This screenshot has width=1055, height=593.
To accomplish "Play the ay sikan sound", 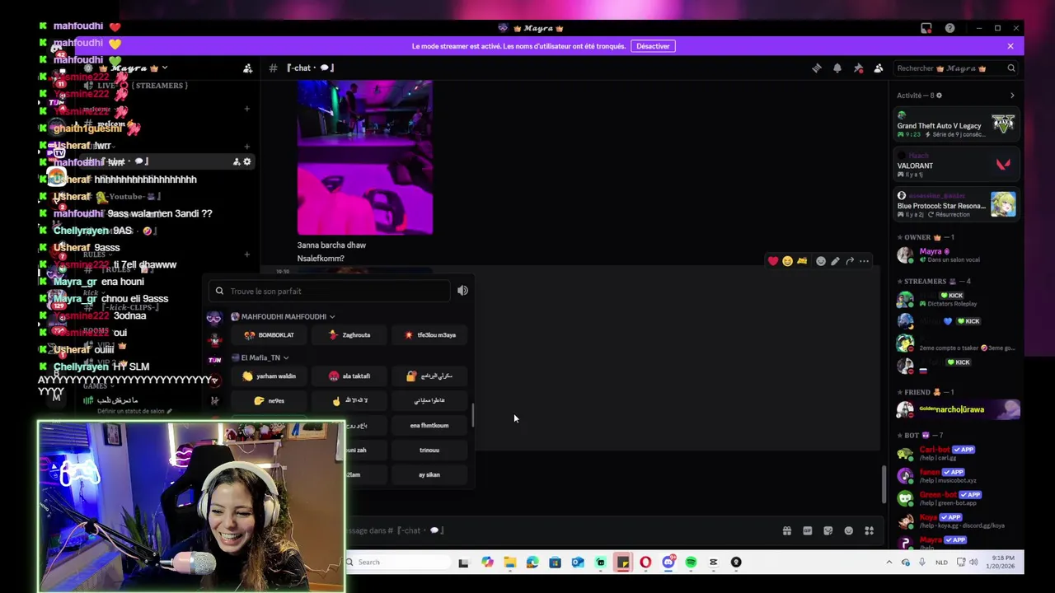I will pyautogui.click(x=429, y=475).
